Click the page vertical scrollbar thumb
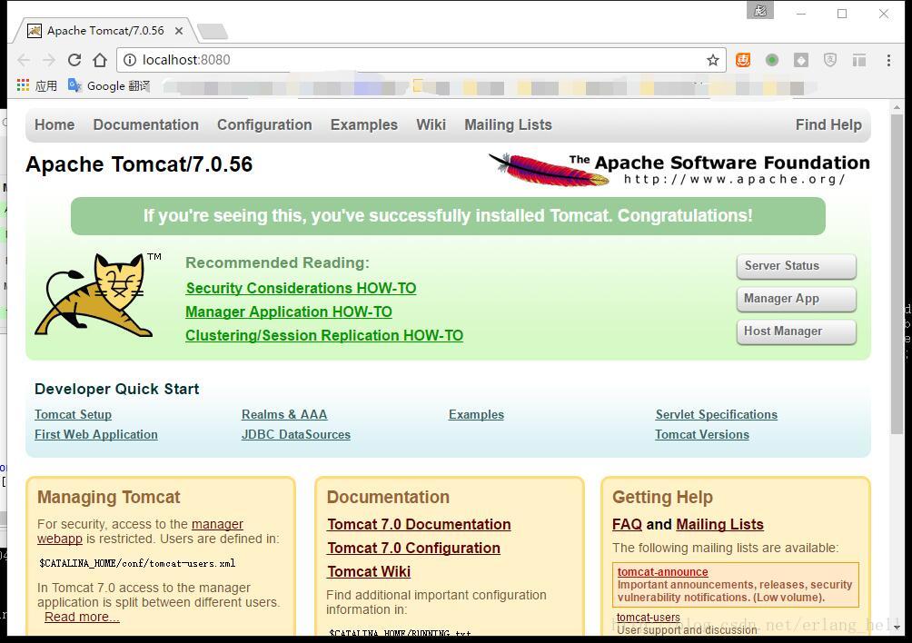The image size is (912, 643). [x=897, y=273]
